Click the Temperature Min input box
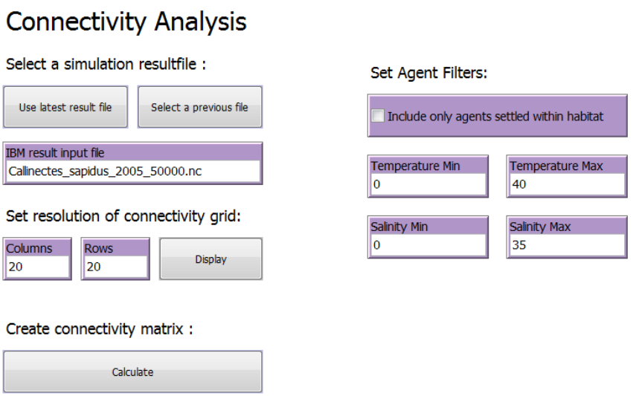Viewport: 633px width, 396px height. [428, 184]
